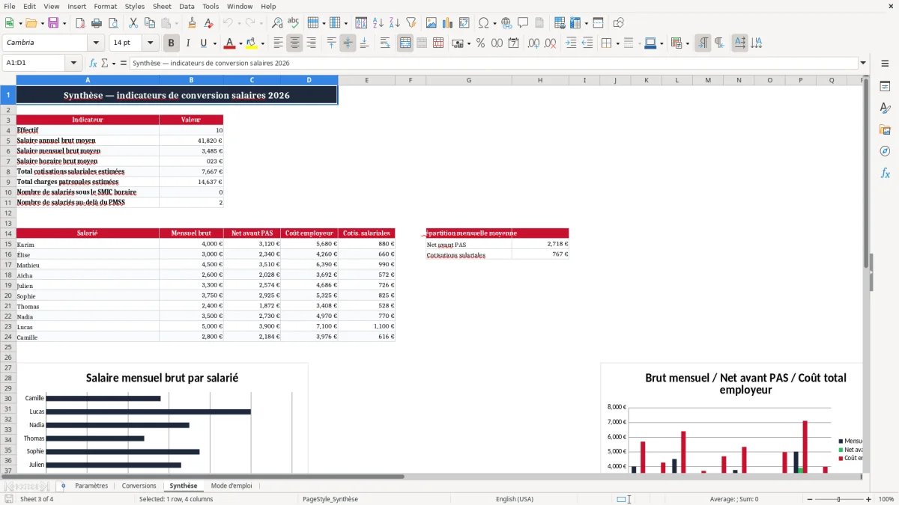
Task: Format as date icon
Action: click(513, 43)
